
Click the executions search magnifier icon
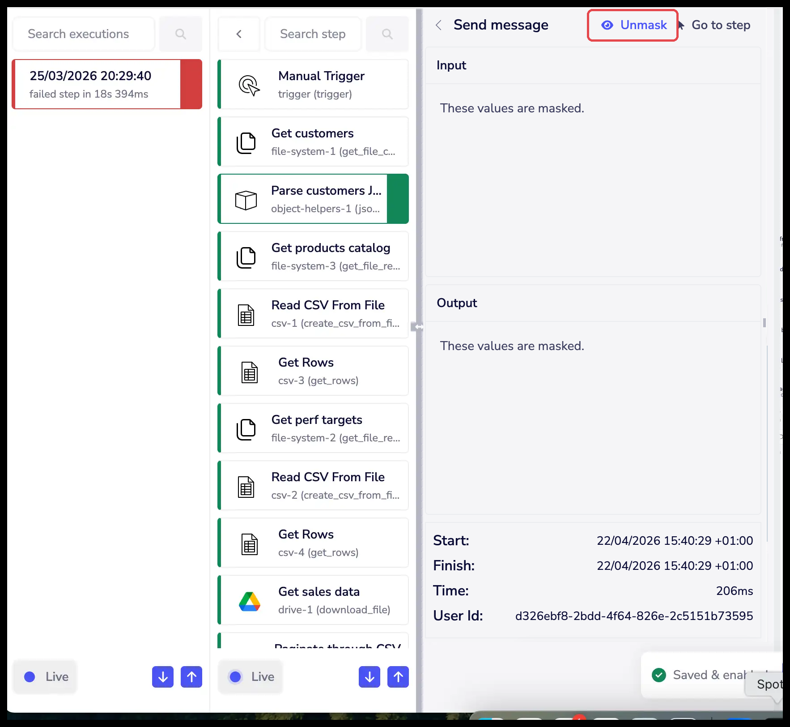pyautogui.click(x=181, y=34)
